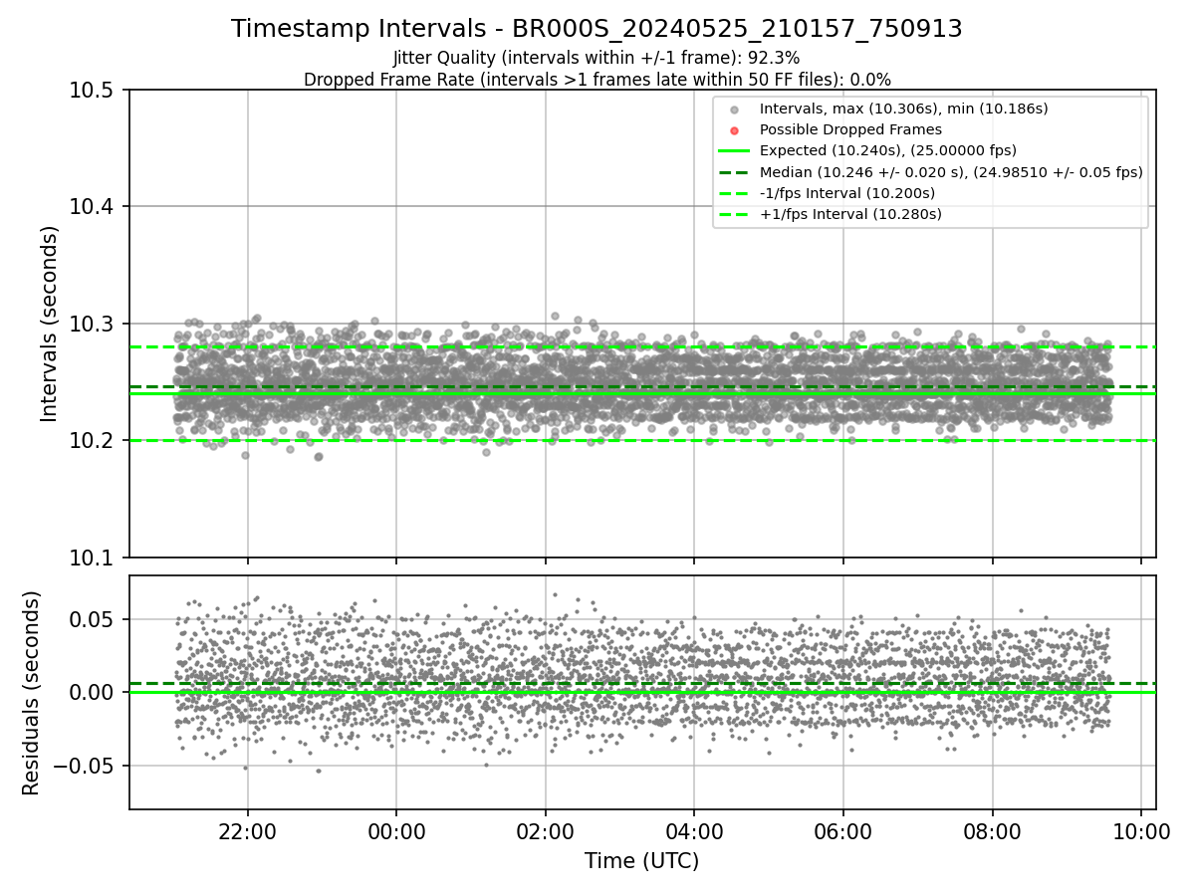Click legend entry starting with 'Median (10.246'
The image size is (1195, 896).
951,172
